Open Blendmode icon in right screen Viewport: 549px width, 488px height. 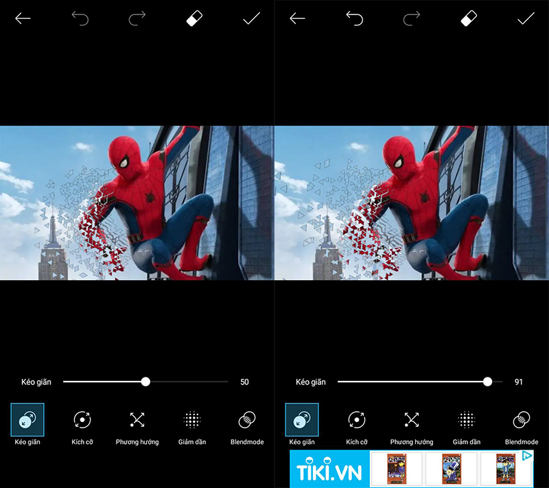[x=522, y=419]
